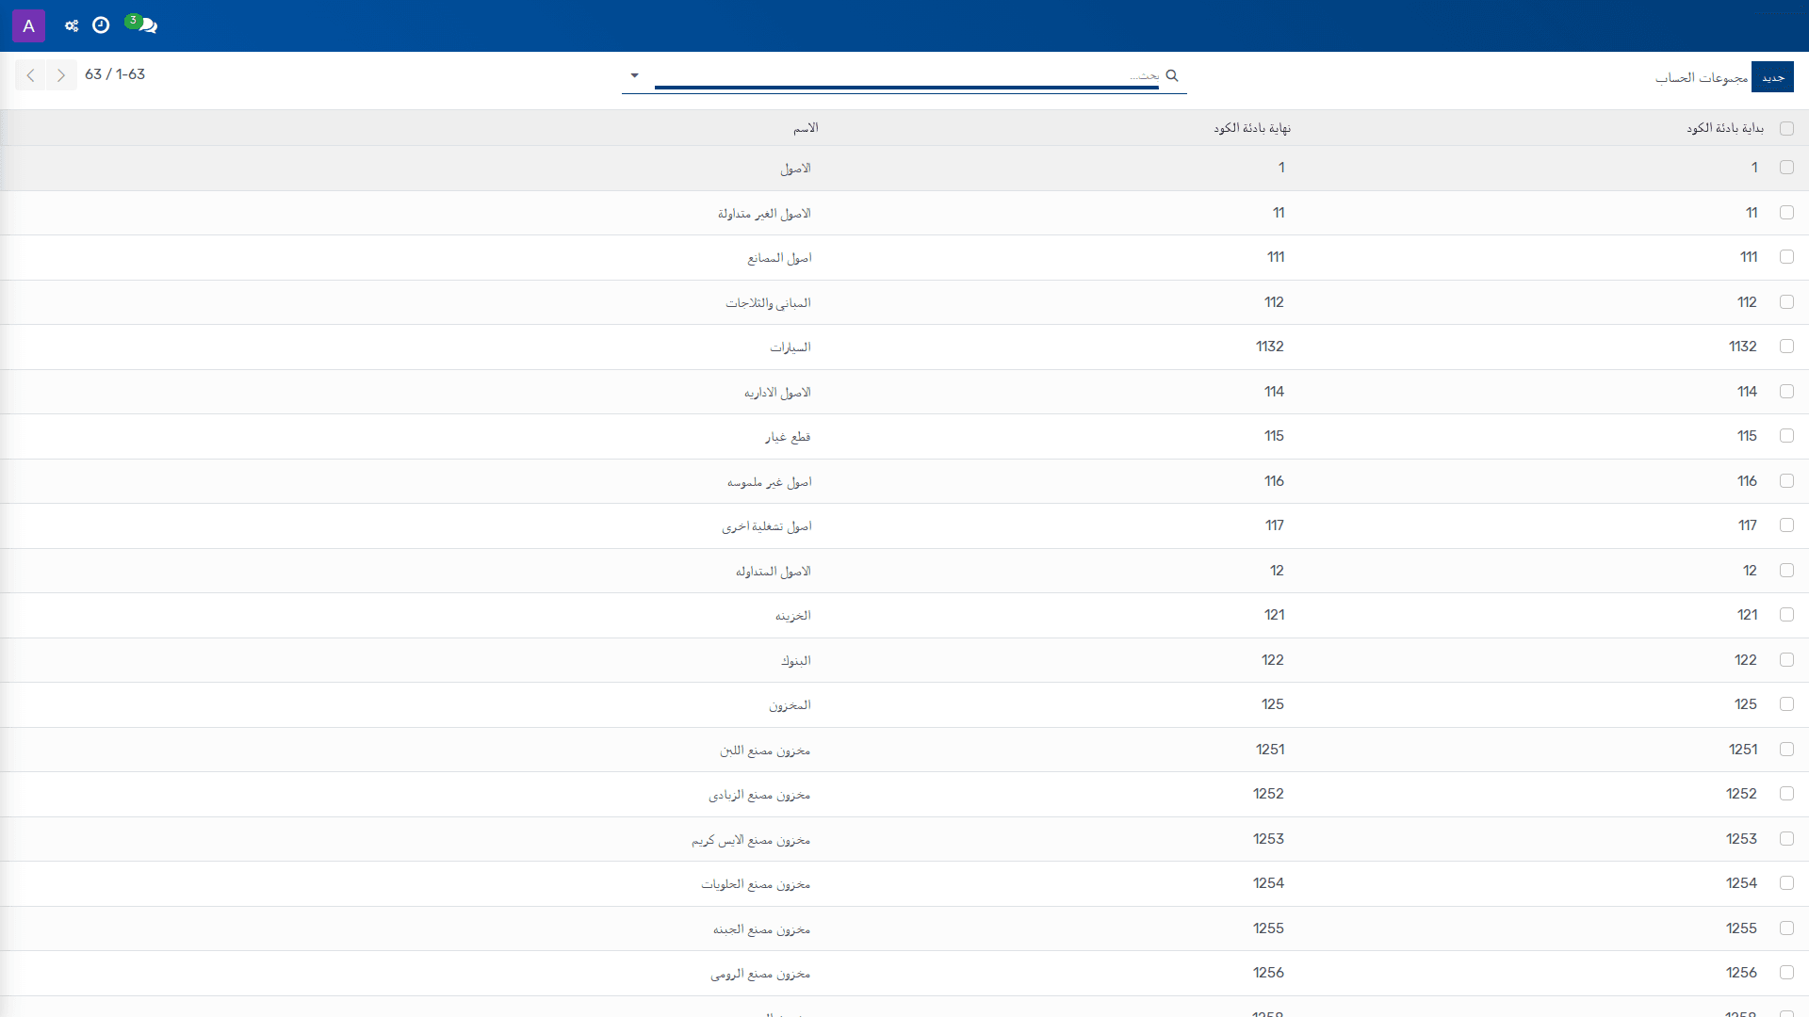Check the row with code 1254
This screenshot has width=1809, height=1017.
pyautogui.click(x=1786, y=883)
